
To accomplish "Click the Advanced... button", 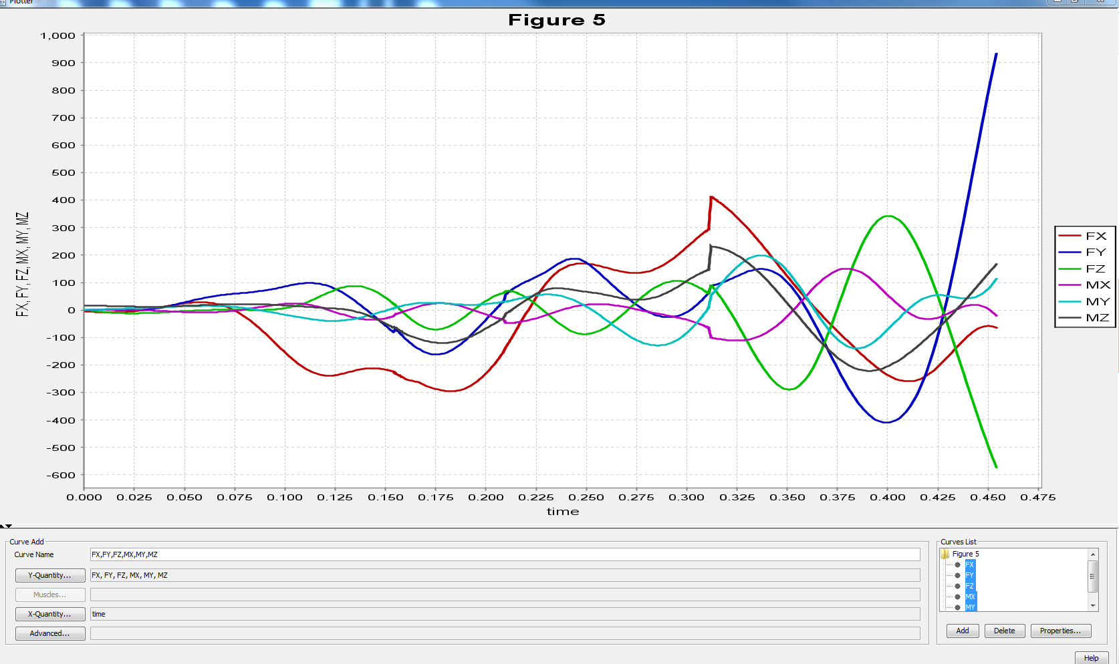I will pyautogui.click(x=50, y=633).
